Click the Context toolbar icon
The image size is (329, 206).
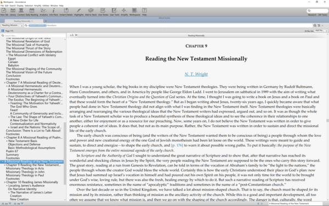21,12
